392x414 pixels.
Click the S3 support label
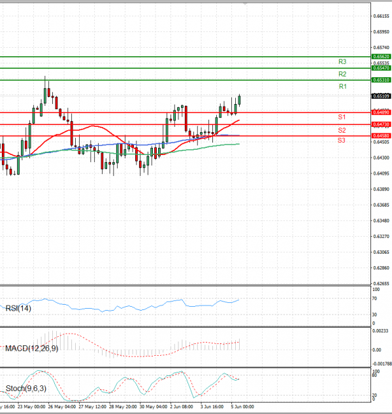[341, 140]
